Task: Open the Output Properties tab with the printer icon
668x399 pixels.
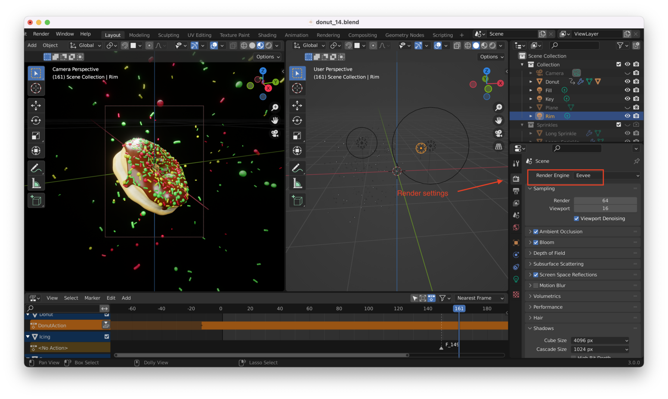Action: (516, 191)
